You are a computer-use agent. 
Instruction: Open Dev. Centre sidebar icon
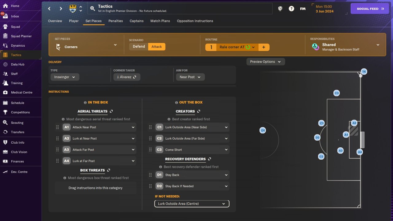(x=5, y=172)
